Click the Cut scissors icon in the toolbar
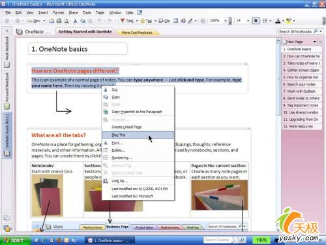 75,21
